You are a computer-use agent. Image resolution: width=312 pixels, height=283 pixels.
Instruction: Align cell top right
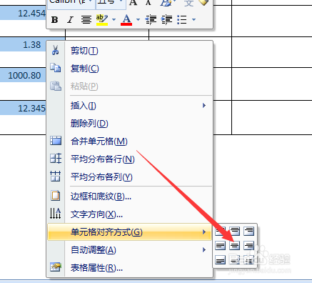pos(249,231)
